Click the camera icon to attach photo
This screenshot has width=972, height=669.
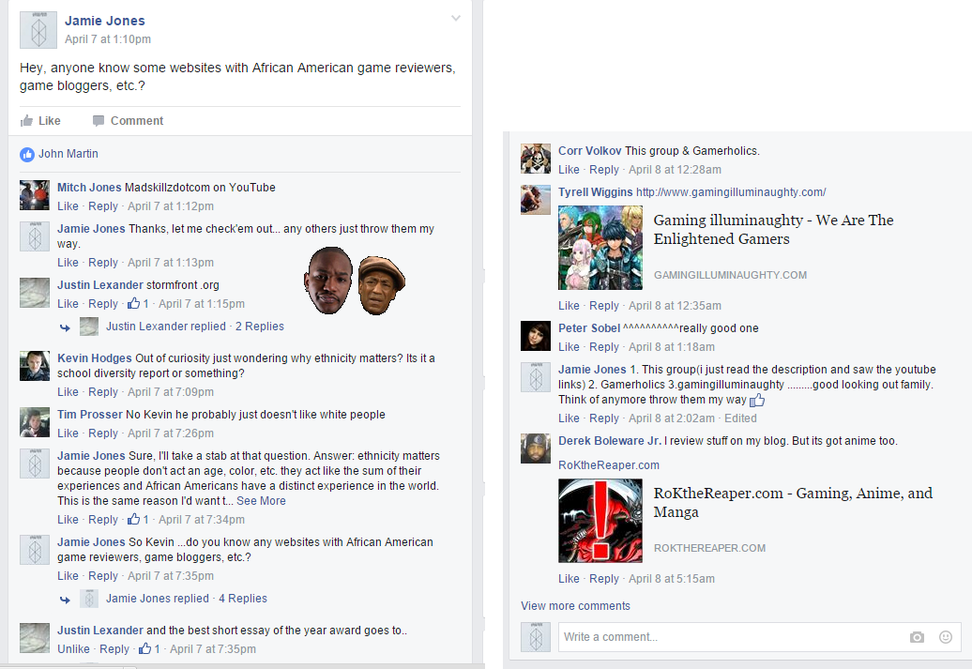coord(917,637)
